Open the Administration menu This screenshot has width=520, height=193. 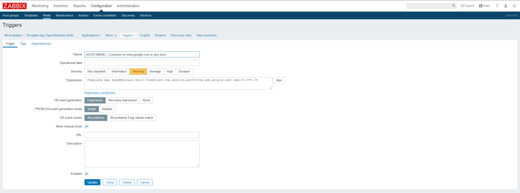pyautogui.click(x=128, y=6)
